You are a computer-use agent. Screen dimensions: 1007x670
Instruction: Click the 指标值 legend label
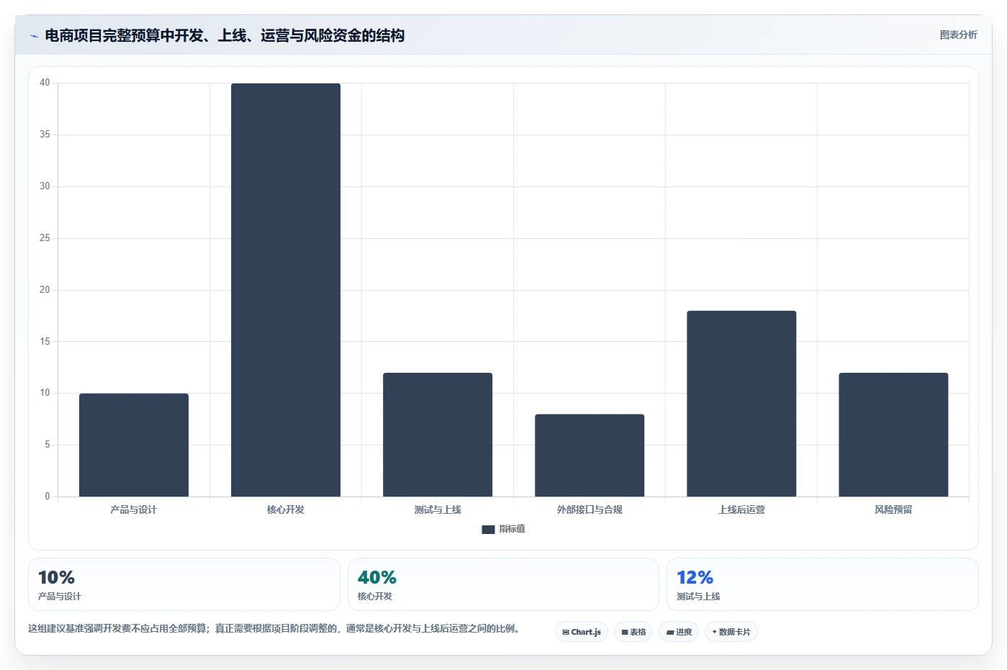pyautogui.click(x=512, y=529)
